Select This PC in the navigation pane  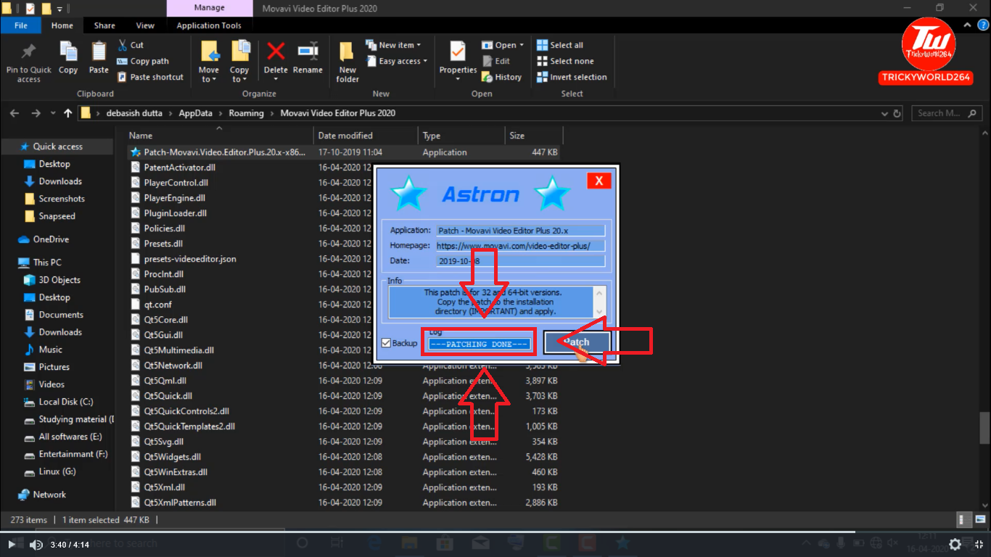(x=47, y=263)
